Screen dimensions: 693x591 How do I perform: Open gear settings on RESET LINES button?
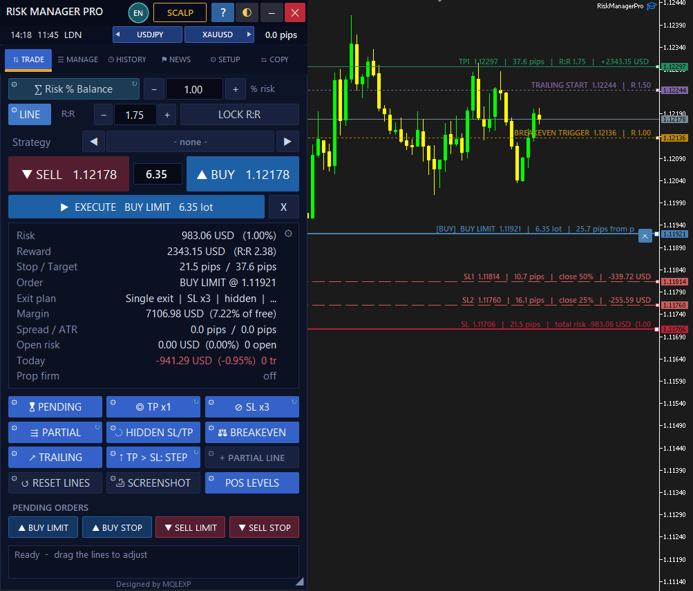(14, 479)
